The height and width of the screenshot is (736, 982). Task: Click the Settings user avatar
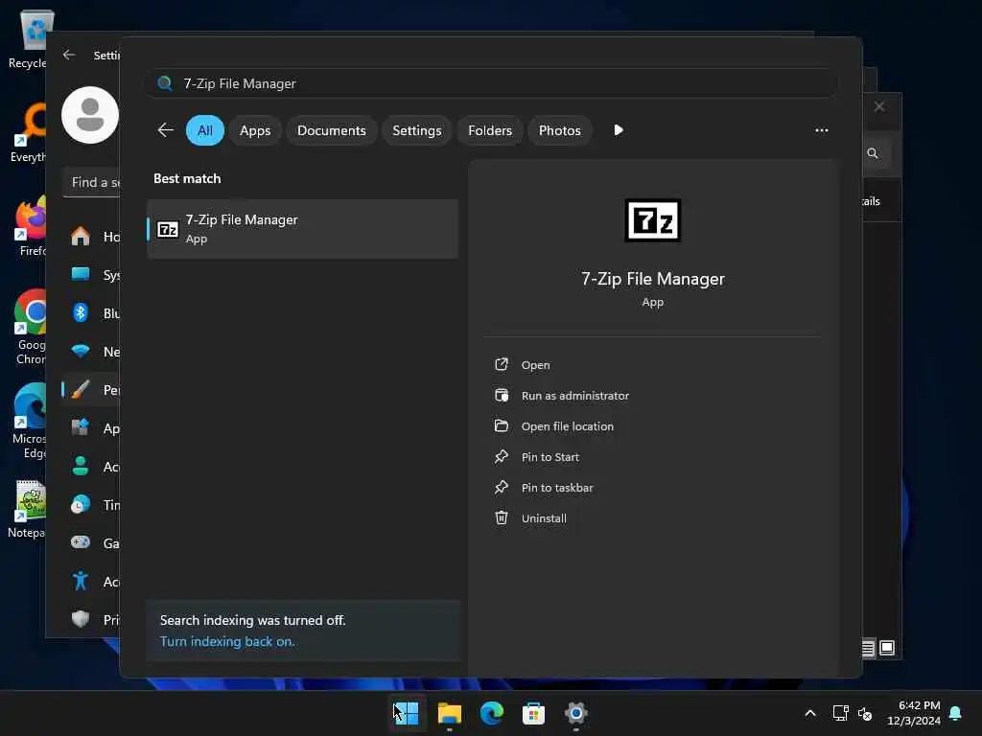[x=90, y=115]
